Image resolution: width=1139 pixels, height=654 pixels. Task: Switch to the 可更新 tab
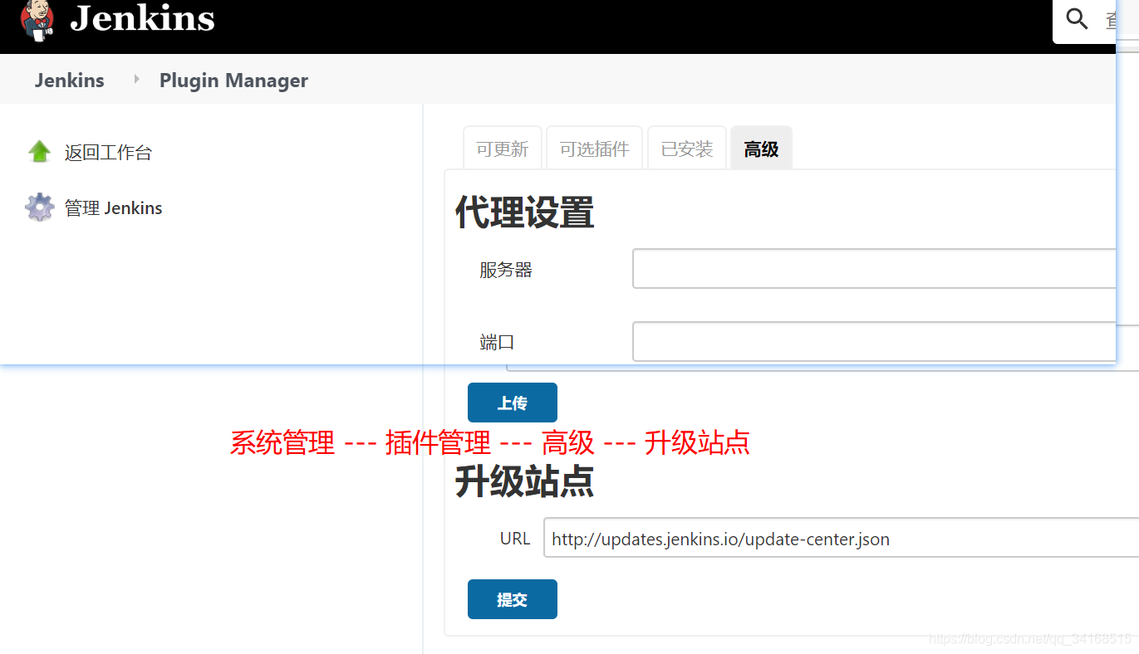[x=503, y=149]
